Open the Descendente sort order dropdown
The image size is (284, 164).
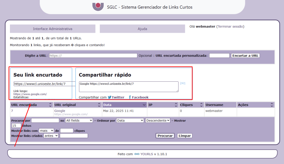(157, 121)
